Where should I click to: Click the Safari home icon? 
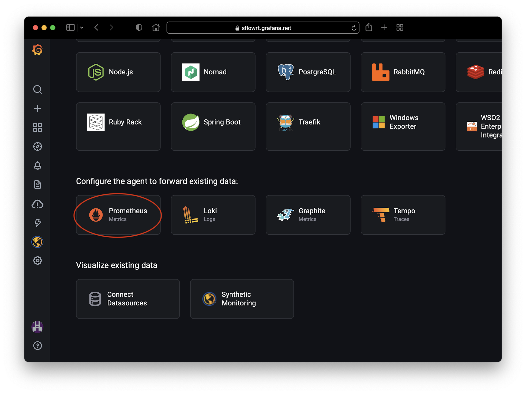[x=156, y=27]
